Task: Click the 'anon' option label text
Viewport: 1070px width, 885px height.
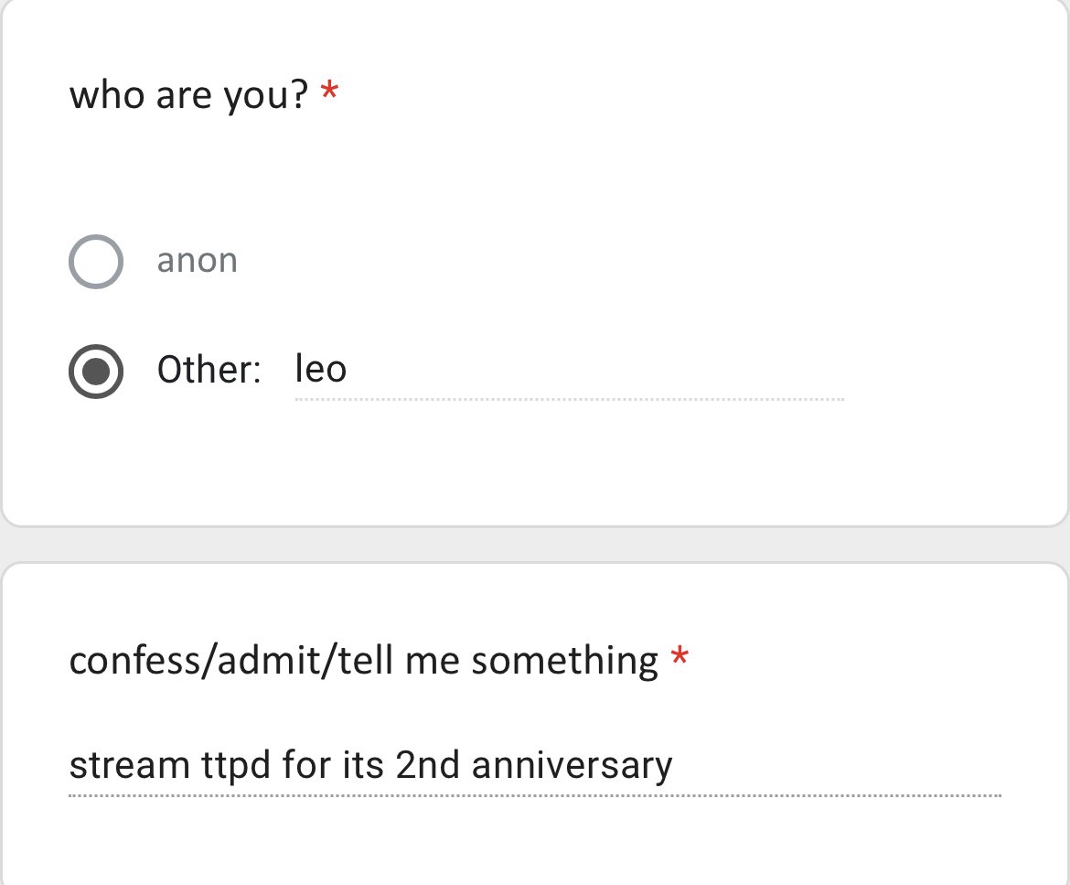Action: (x=197, y=261)
